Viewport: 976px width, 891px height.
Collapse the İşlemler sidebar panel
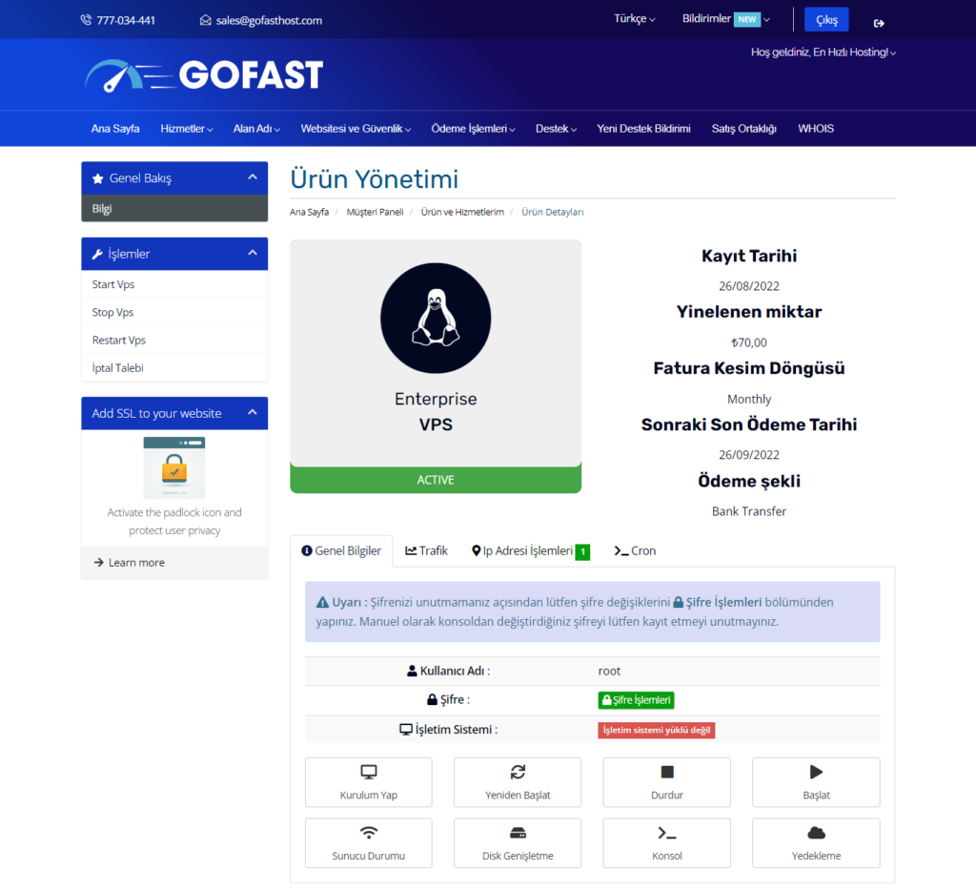pos(253,254)
